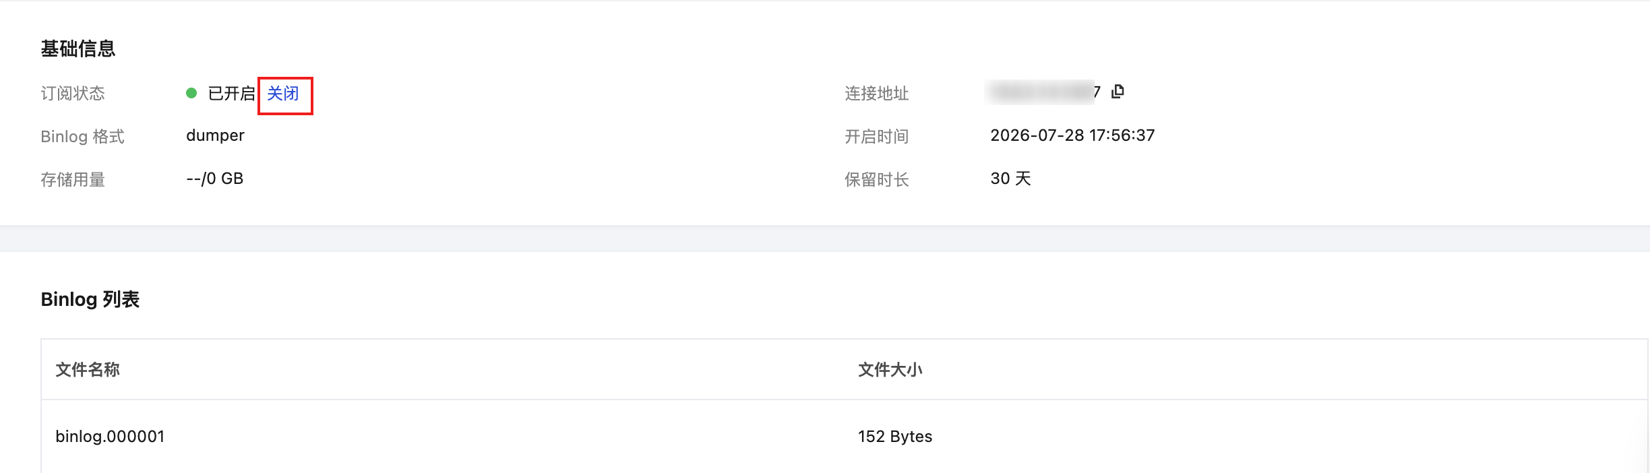Click the 保留时长 label
This screenshot has height=473, width=1650.
[x=877, y=180]
